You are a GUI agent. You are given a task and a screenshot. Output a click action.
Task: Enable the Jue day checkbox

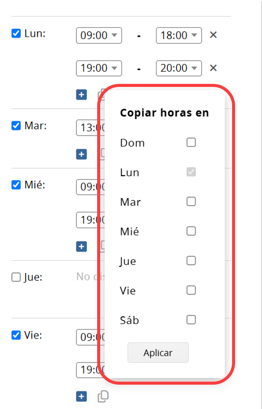click(16, 277)
